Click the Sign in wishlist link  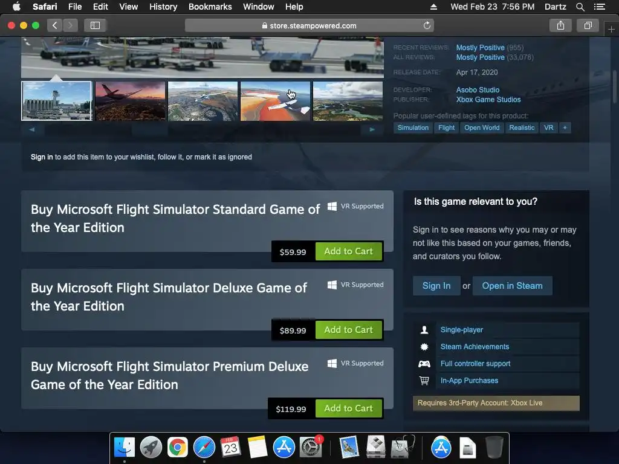(42, 157)
